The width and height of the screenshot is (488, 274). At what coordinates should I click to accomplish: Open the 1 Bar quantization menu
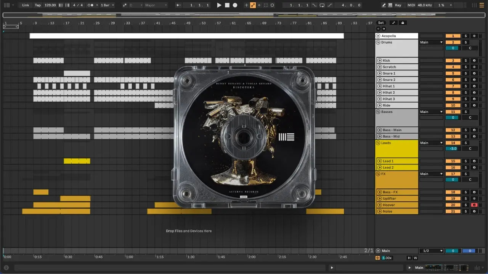[107, 5]
